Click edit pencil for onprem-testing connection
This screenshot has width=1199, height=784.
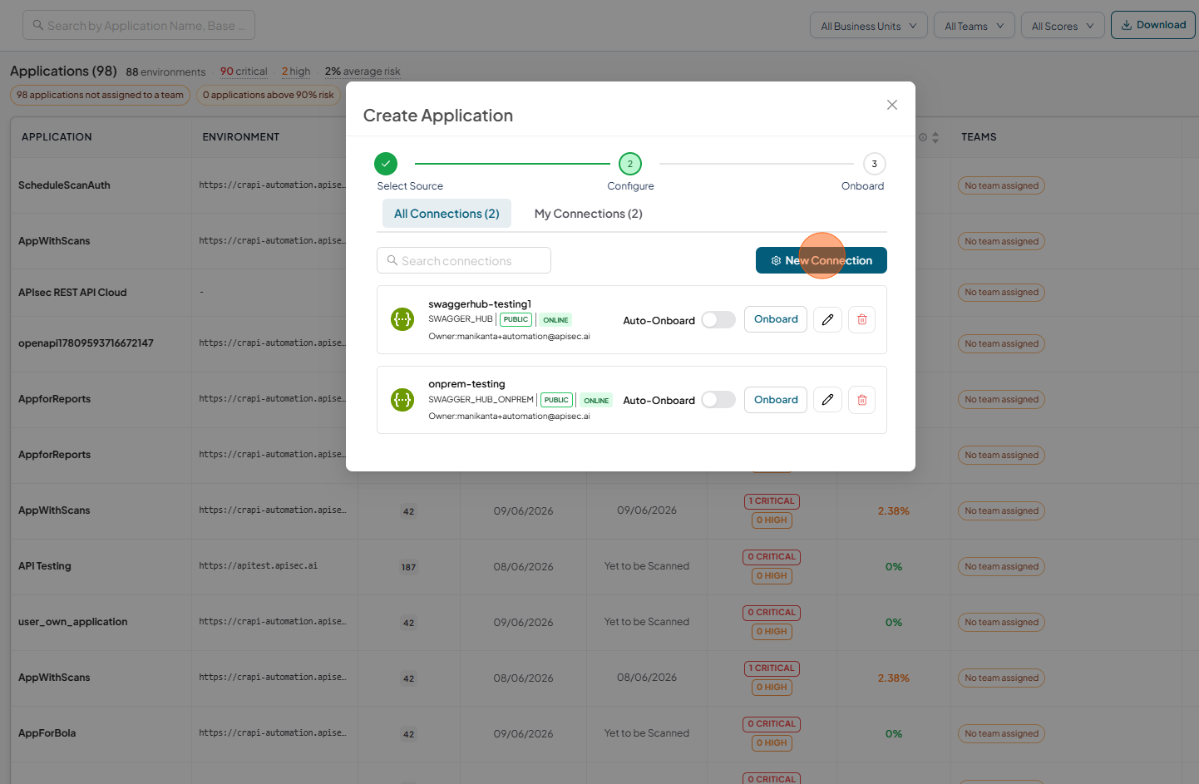827,400
